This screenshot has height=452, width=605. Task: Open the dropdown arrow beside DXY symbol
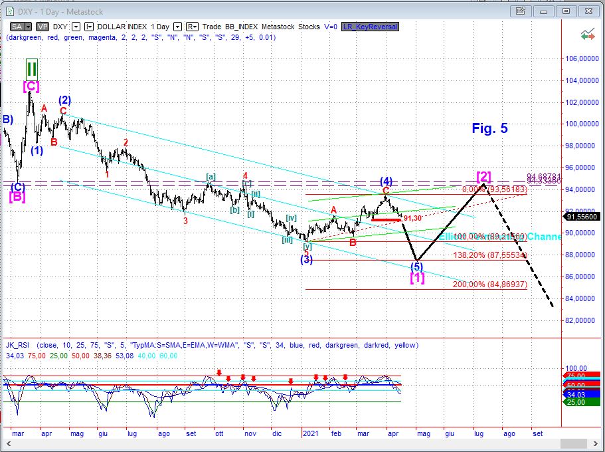point(76,27)
